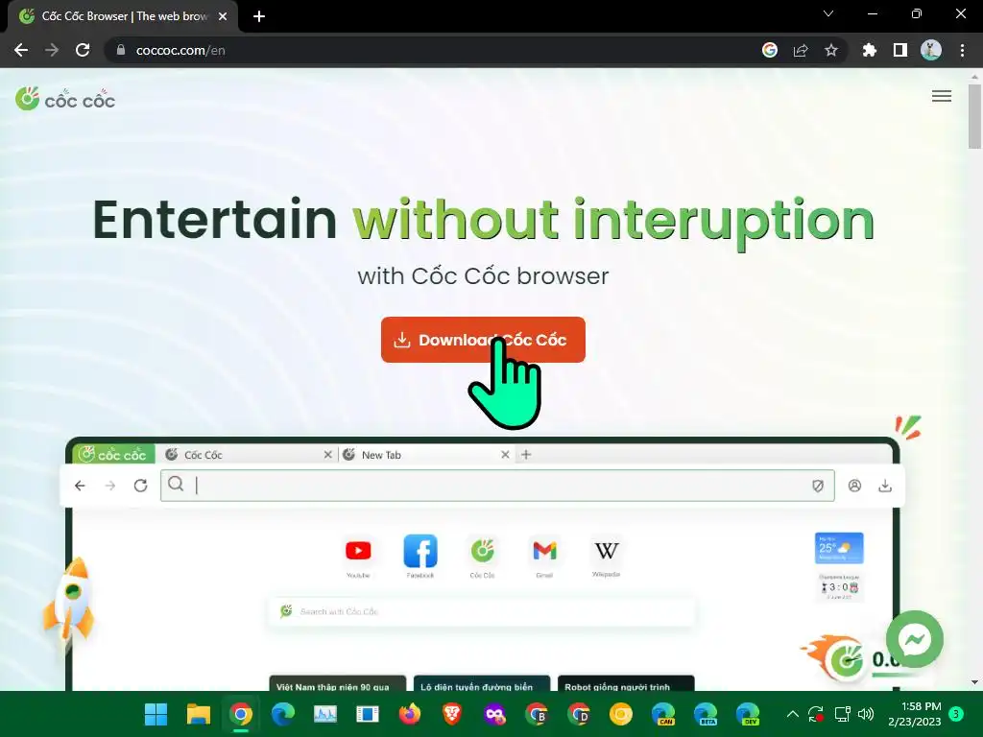Image resolution: width=983 pixels, height=737 pixels.
Task: Launch Firefox from the taskbar
Action: pyautogui.click(x=410, y=714)
